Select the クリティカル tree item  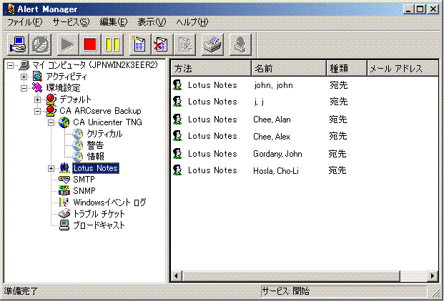[x=104, y=134]
